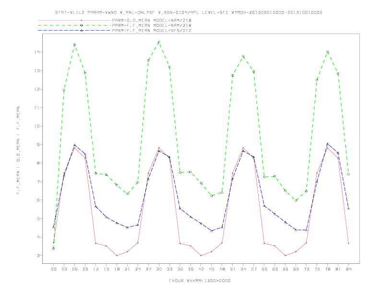Click the green dashed legend line sample
The width and height of the screenshot is (380, 293).
pyautogui.click(x=74, y=25)
